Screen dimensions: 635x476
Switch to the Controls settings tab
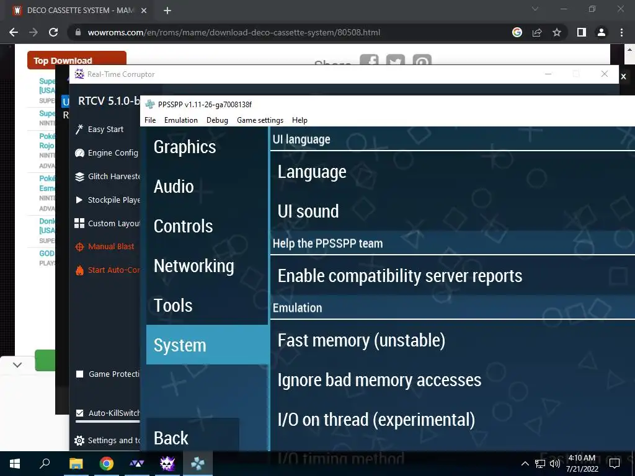click(207, 226)
